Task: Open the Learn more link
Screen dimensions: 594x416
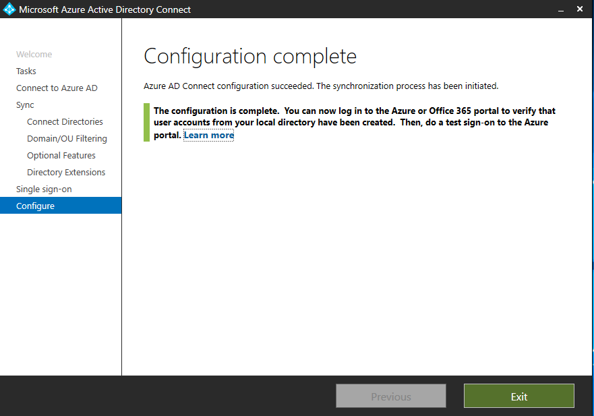Action: (x=209, y=136)
